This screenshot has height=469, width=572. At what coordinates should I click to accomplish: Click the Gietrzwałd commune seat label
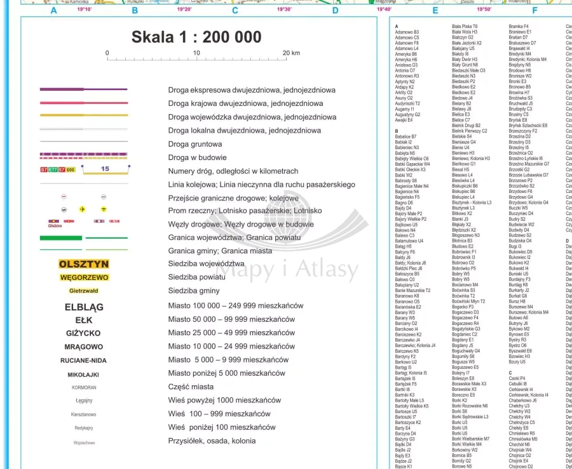coord(84,291)
